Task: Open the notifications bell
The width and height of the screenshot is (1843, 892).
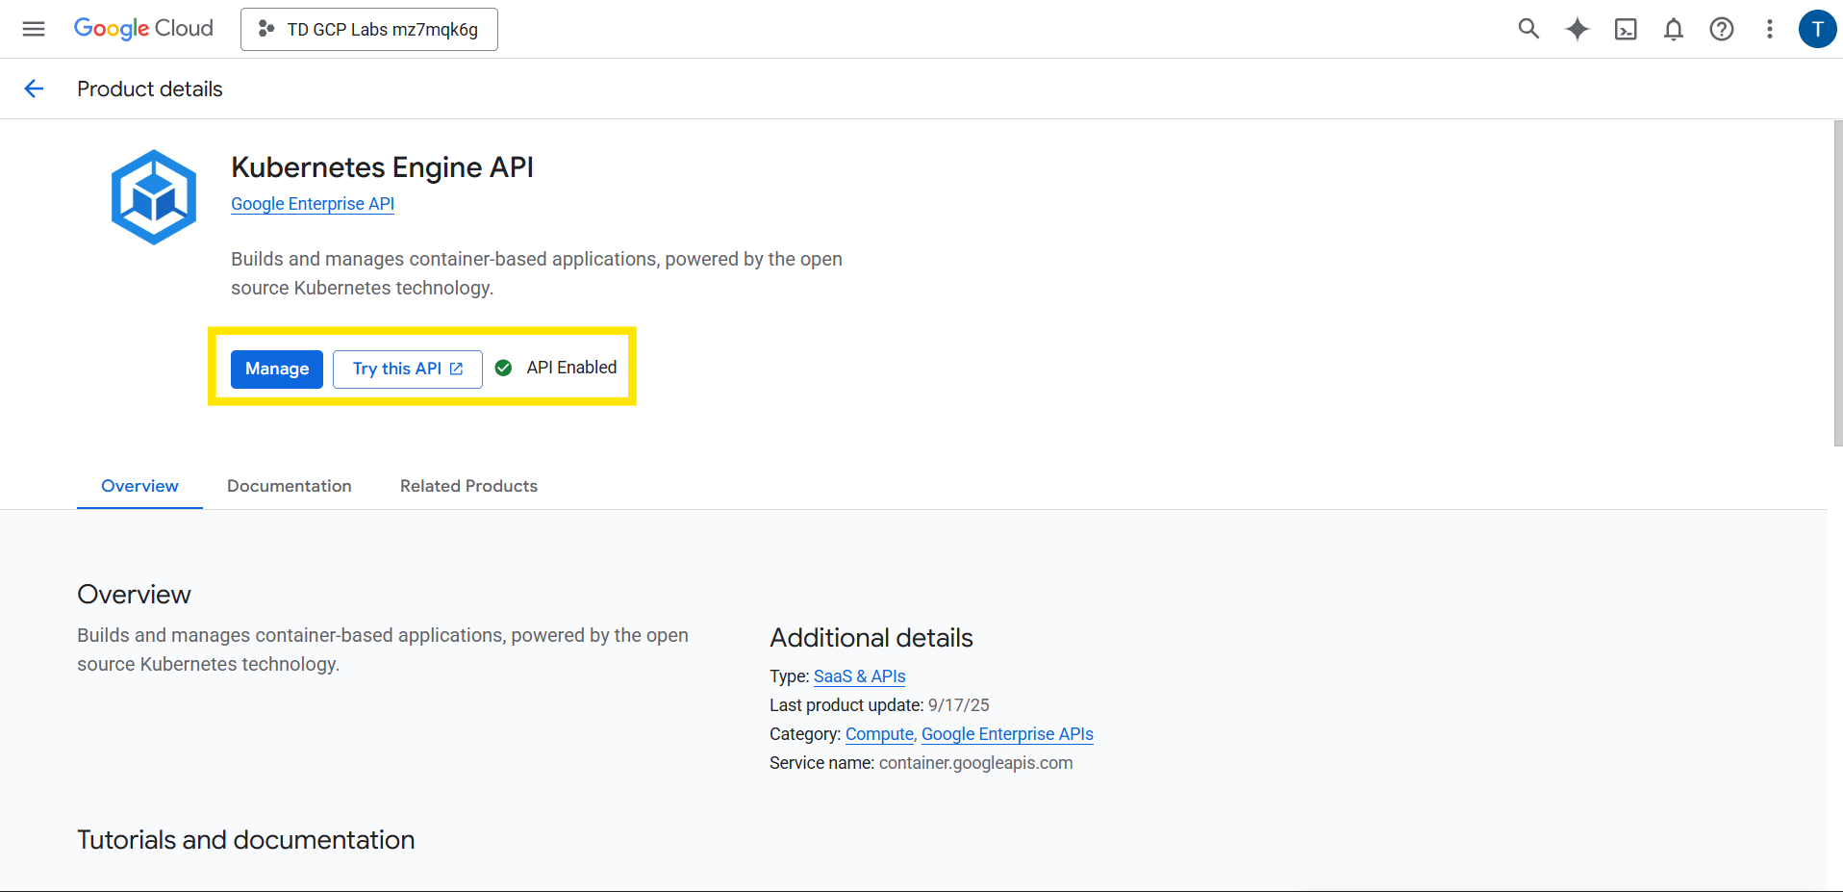Action: point(1673,29)
